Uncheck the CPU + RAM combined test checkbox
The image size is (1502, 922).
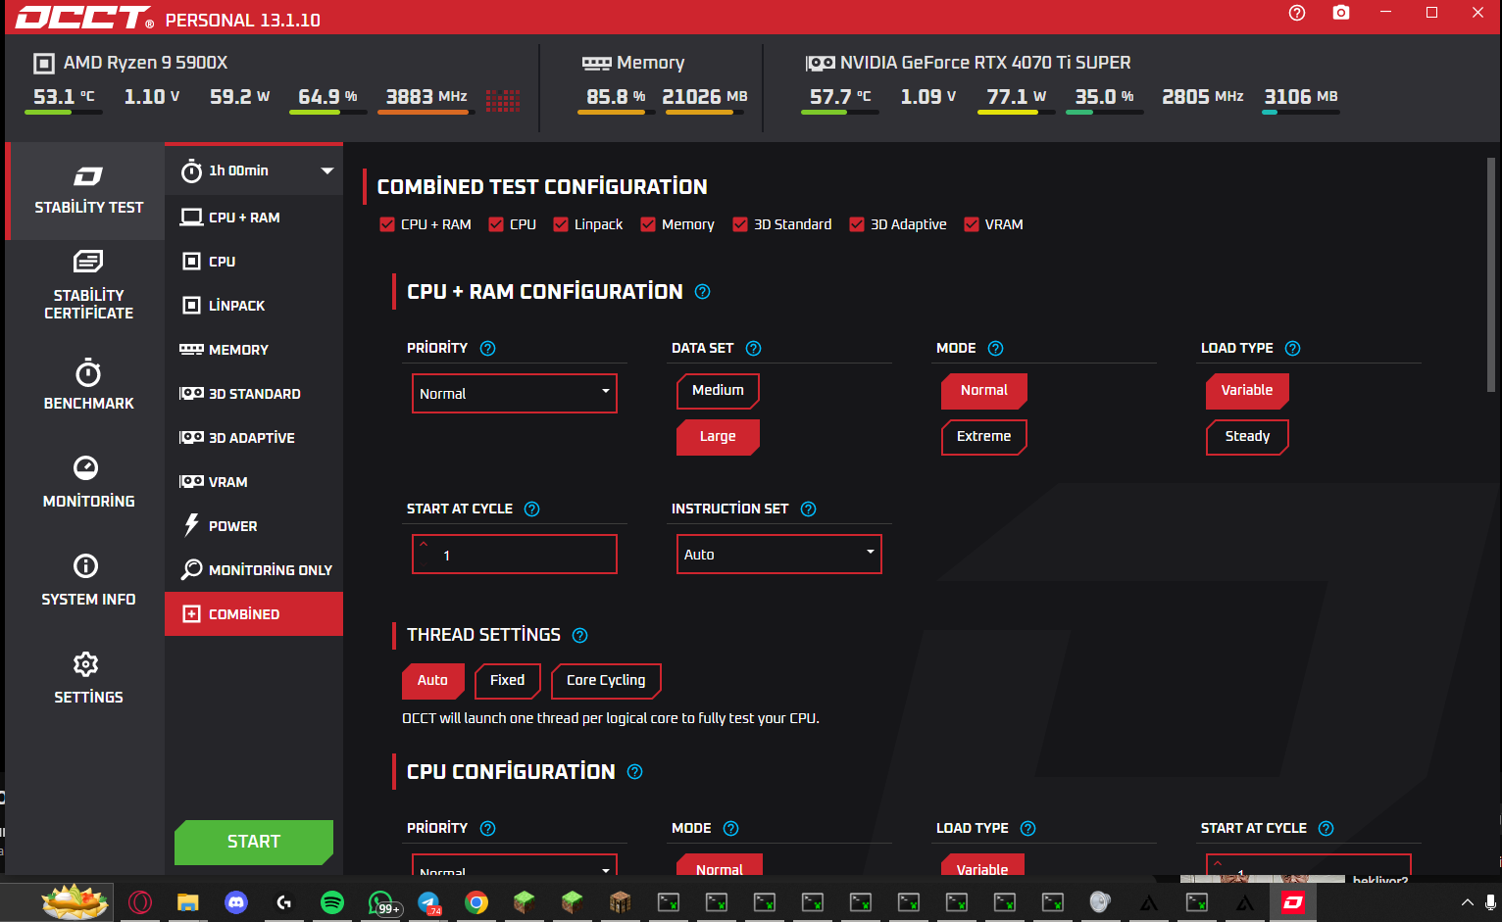coord(387,224)
